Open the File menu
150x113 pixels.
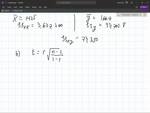pos(3,7)
